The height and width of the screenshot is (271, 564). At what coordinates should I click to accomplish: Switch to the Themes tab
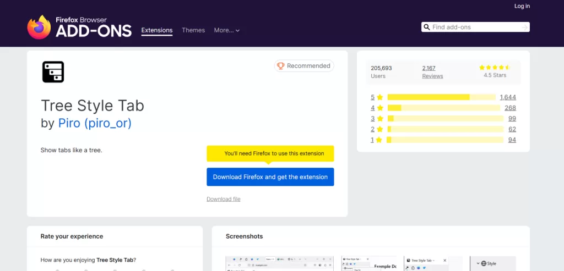(x=193, y=30)
